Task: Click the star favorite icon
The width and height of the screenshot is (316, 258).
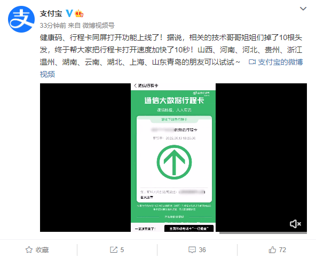Action: (x=29, y=250)
